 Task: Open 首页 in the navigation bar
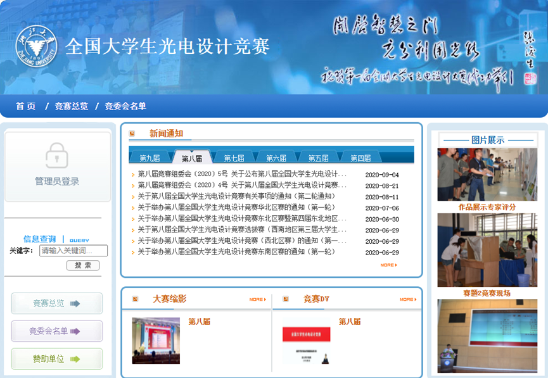point(26,106)
